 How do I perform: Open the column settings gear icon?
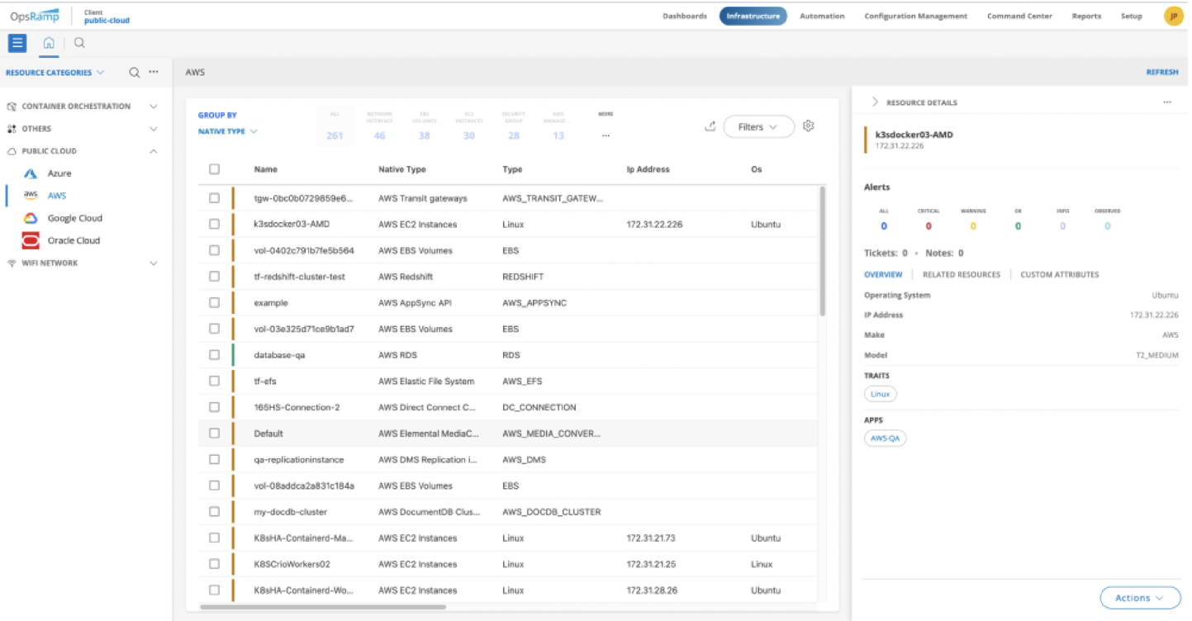coord(808,126)
